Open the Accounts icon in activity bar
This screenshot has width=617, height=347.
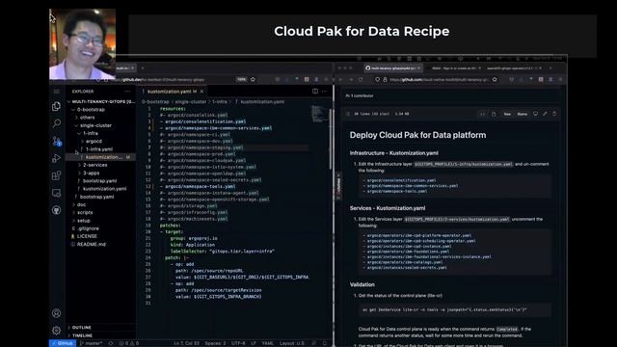56,313
